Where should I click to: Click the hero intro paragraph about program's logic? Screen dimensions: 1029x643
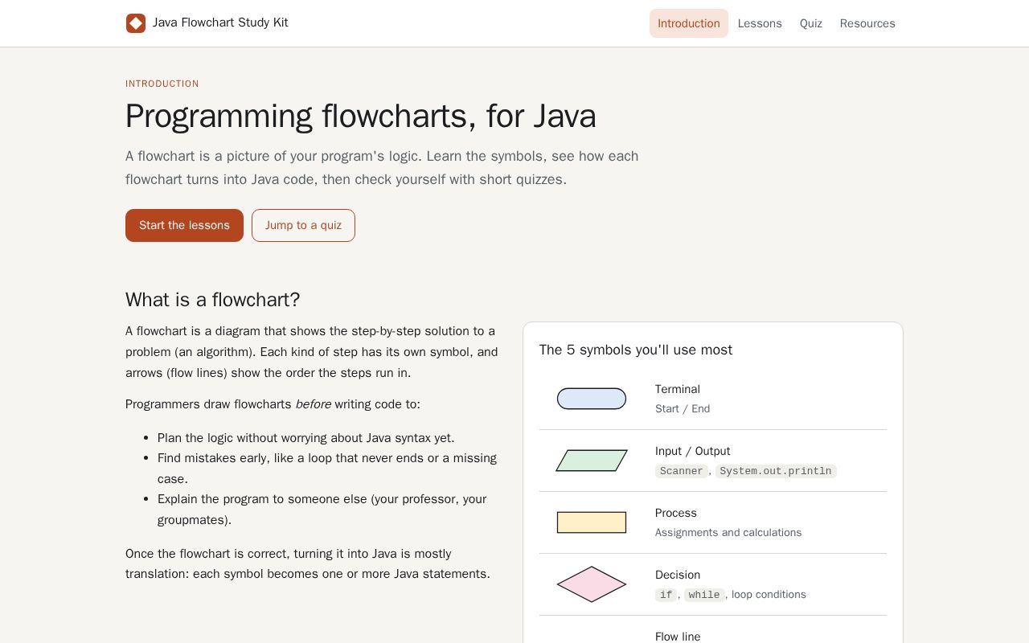pos(382,168)
